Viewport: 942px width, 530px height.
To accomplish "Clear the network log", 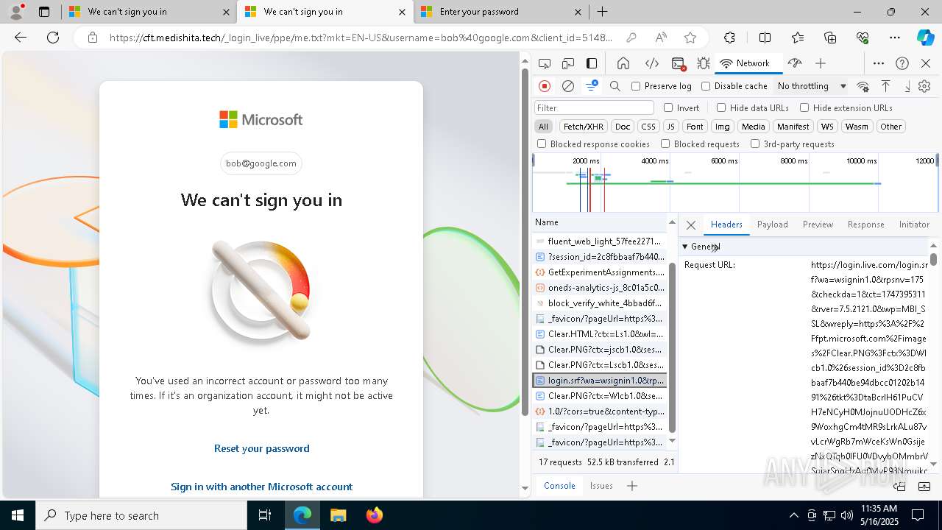I will [x=568, y=86].
